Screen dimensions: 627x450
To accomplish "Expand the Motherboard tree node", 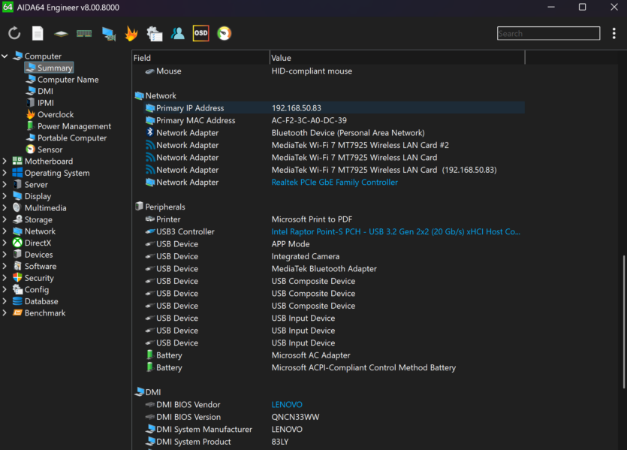I will coord(5,162).
